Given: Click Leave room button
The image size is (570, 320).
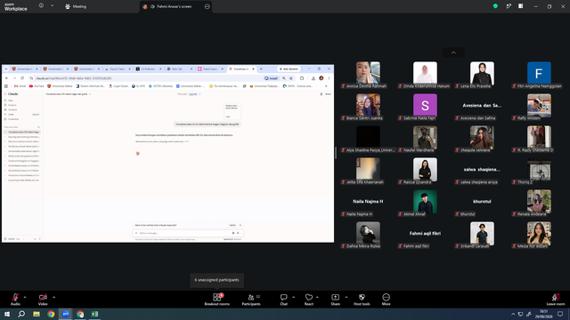Looking at the screenshot, I should [556, 300].
